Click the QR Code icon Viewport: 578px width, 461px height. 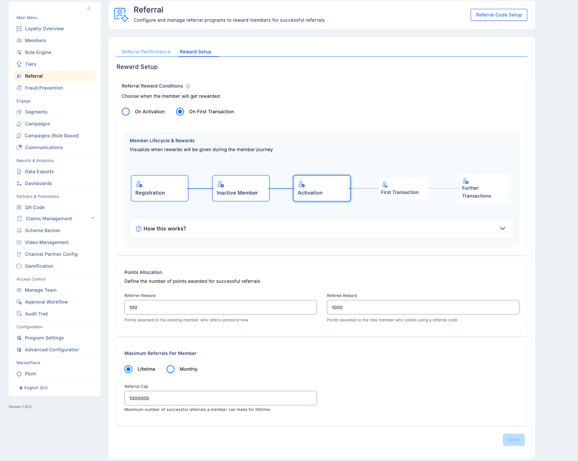coord(19,207)
